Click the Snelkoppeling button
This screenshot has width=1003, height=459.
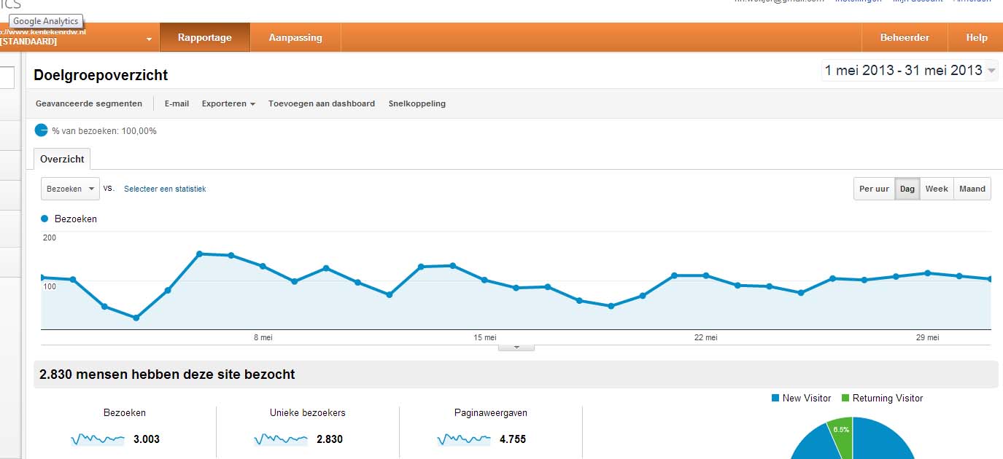click(x=417, y=103)
